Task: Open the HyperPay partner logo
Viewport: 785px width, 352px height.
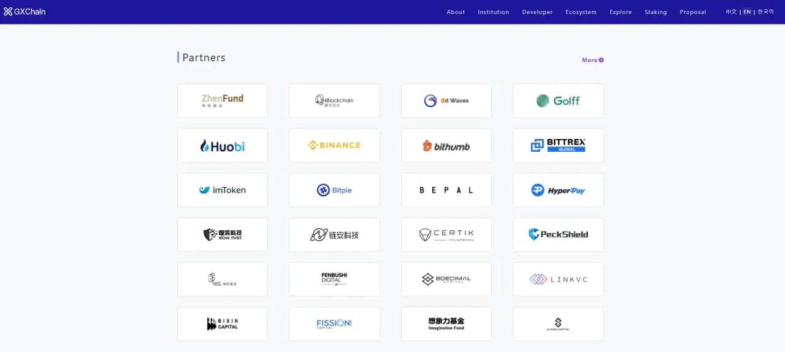Action: 558,190
